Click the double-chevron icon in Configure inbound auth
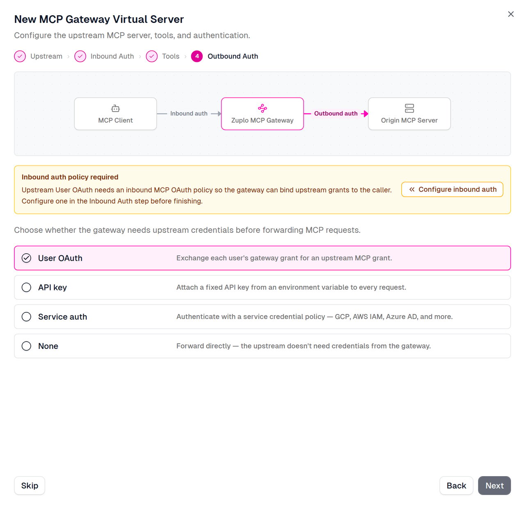 [x=412, y=189]
